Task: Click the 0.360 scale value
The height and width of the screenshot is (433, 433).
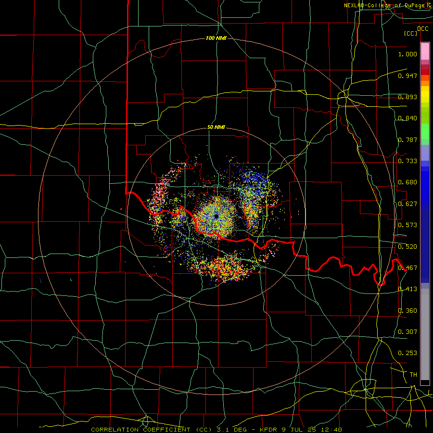Action: pos(408,311)
